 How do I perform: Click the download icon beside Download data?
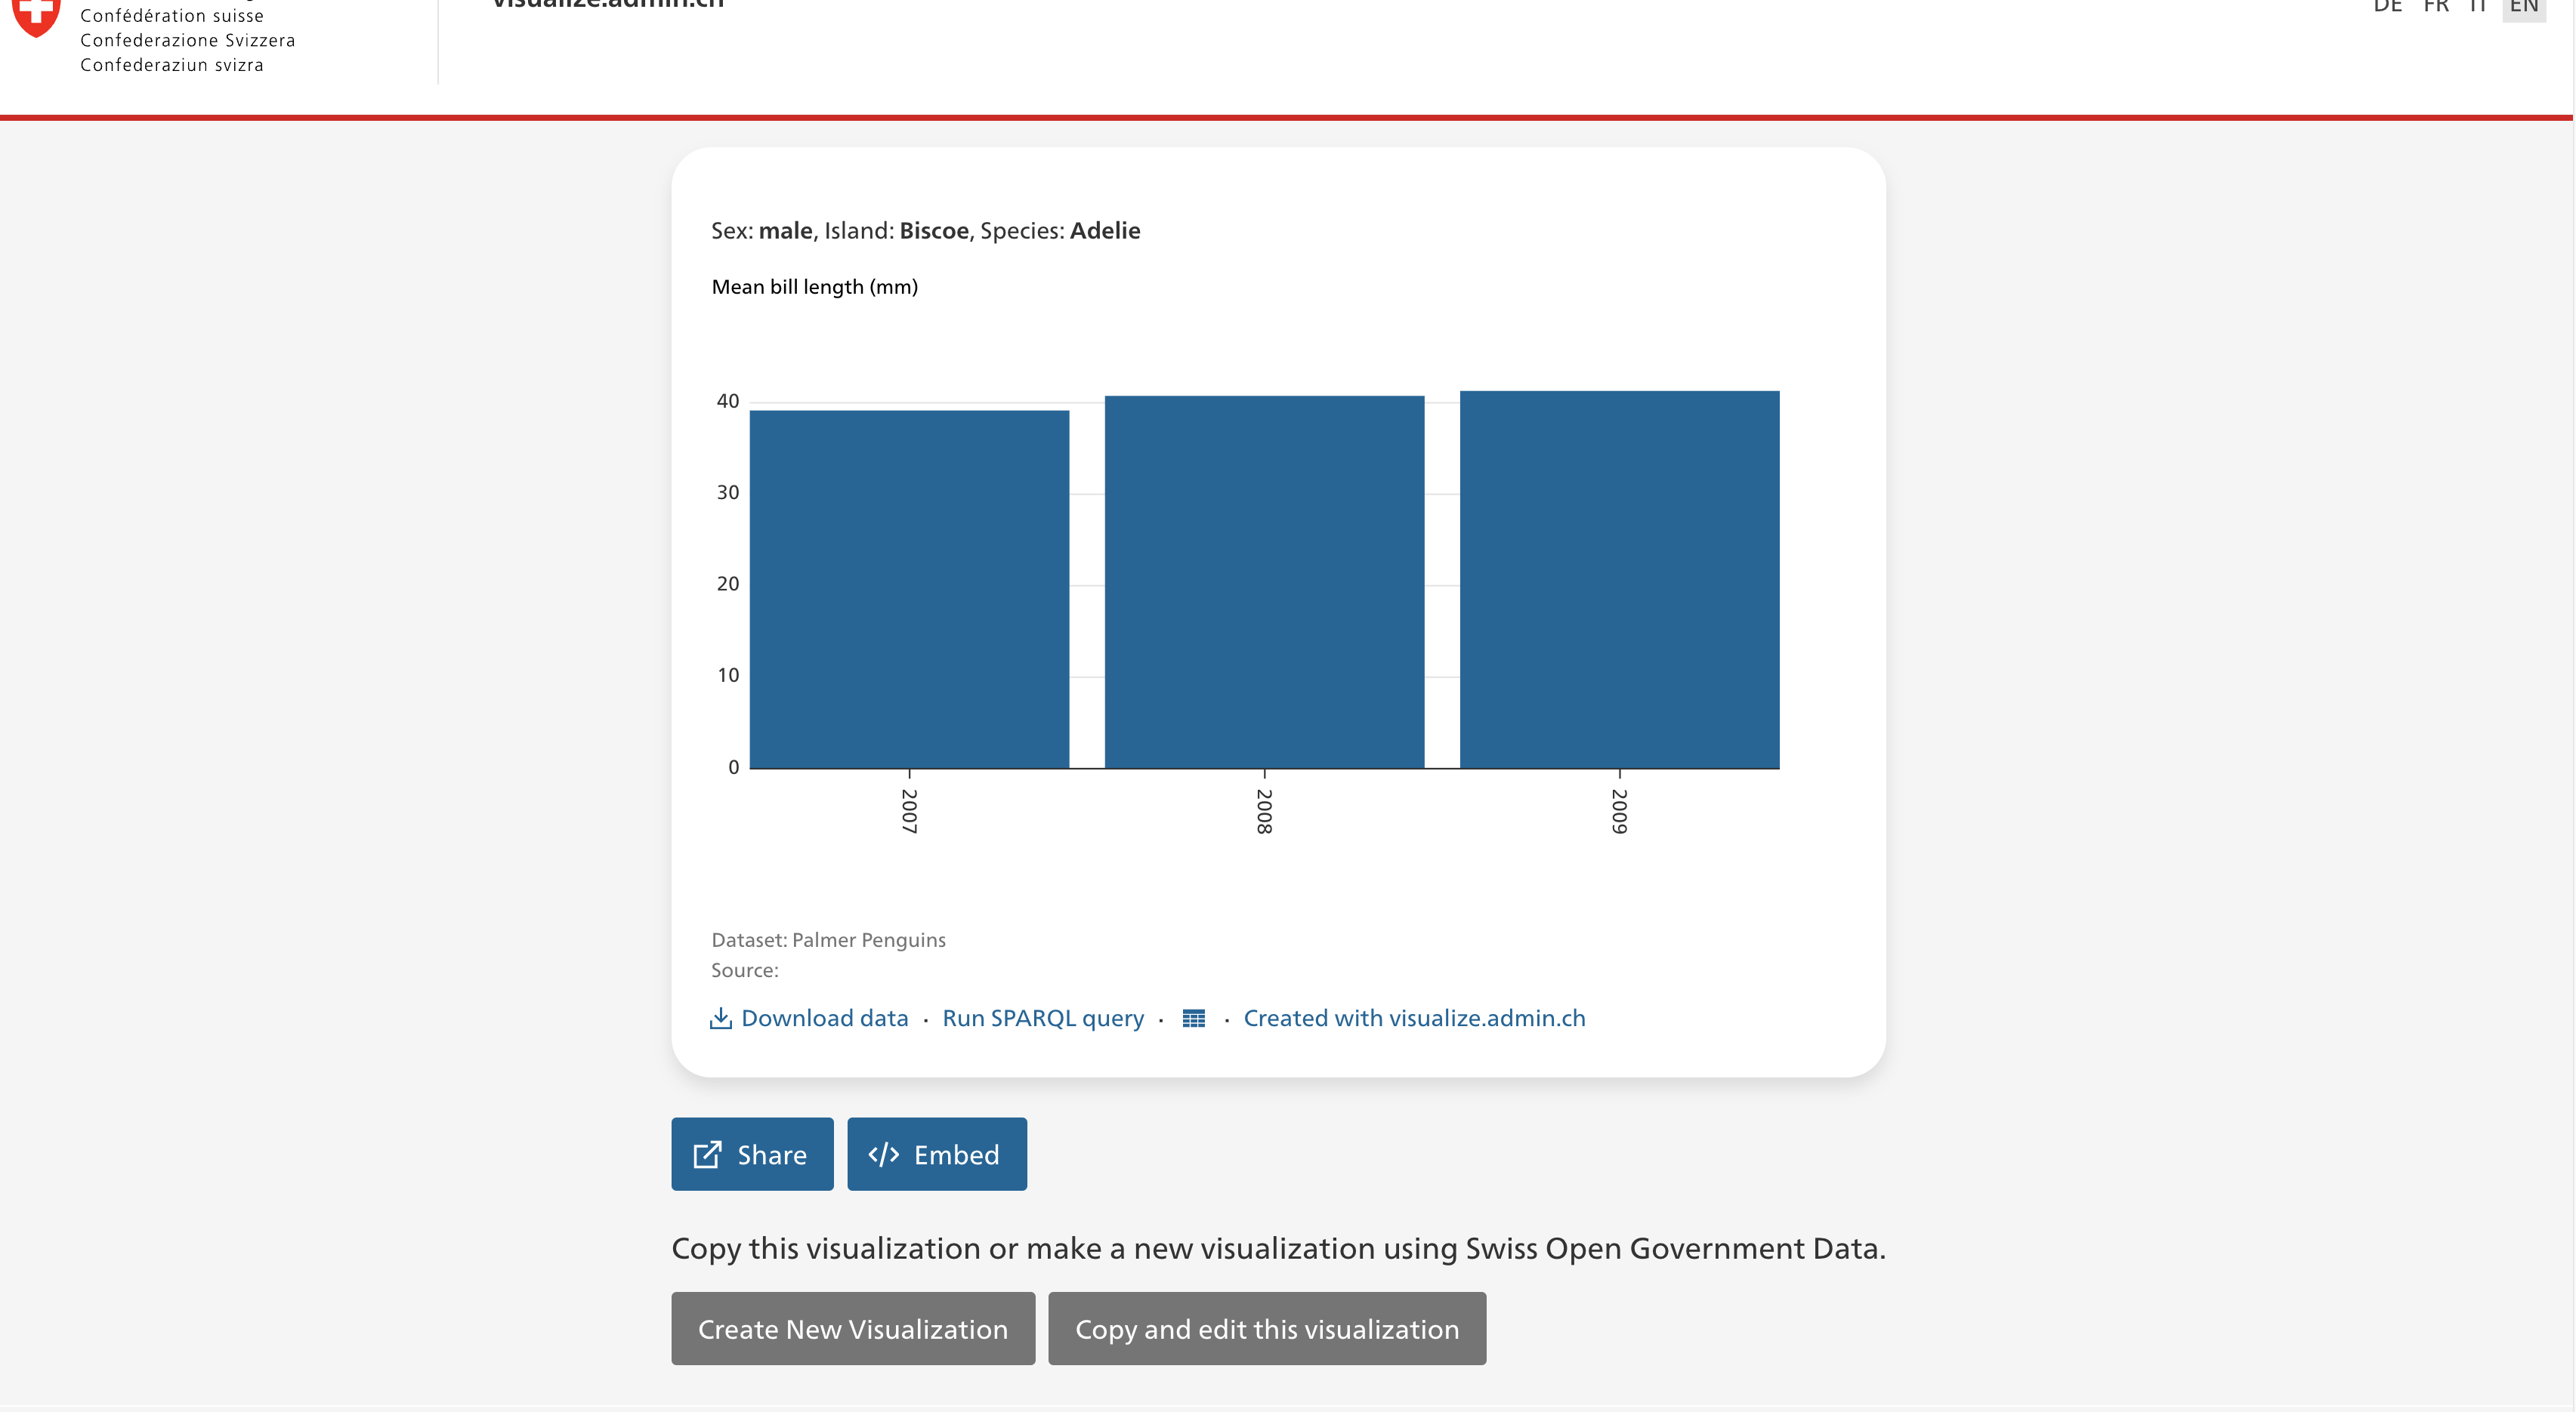pyautogui.click(x=720, y=1019)
